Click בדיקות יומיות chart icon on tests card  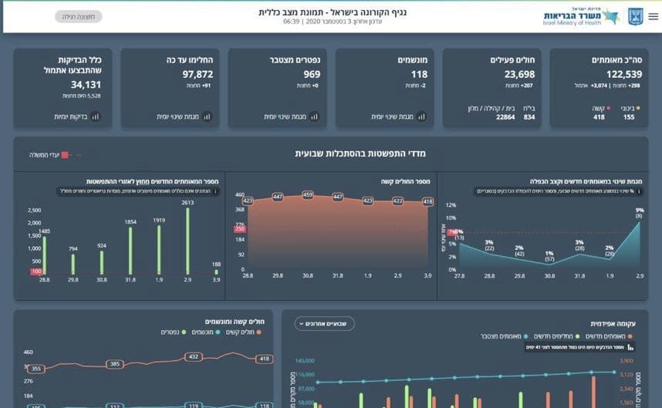(x=96, y=116)
